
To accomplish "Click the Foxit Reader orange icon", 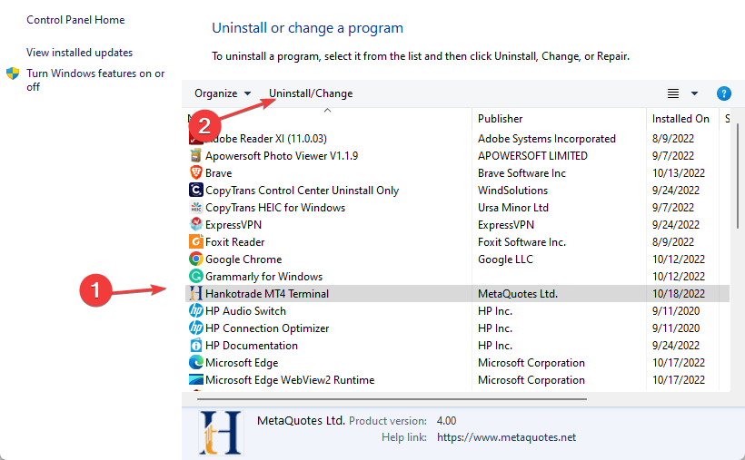I will click(195, 241).
